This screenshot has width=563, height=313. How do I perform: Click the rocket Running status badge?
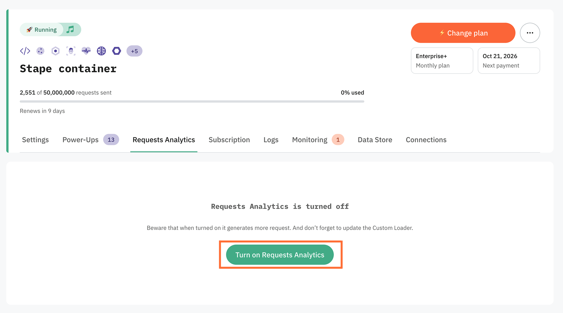point(41,29)
